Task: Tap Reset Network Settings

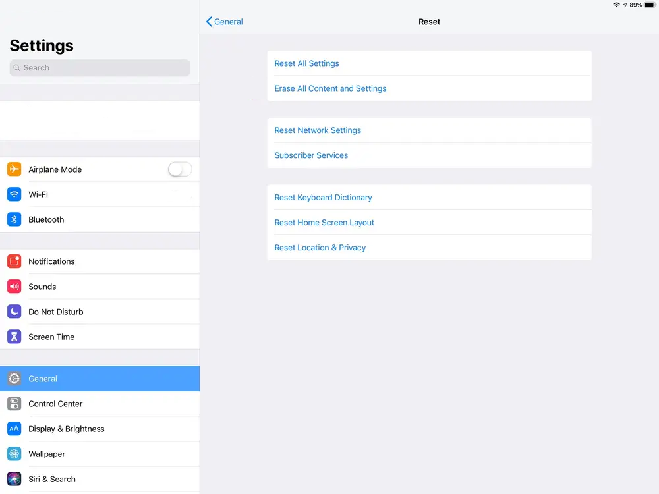Action: pos(318,130)
